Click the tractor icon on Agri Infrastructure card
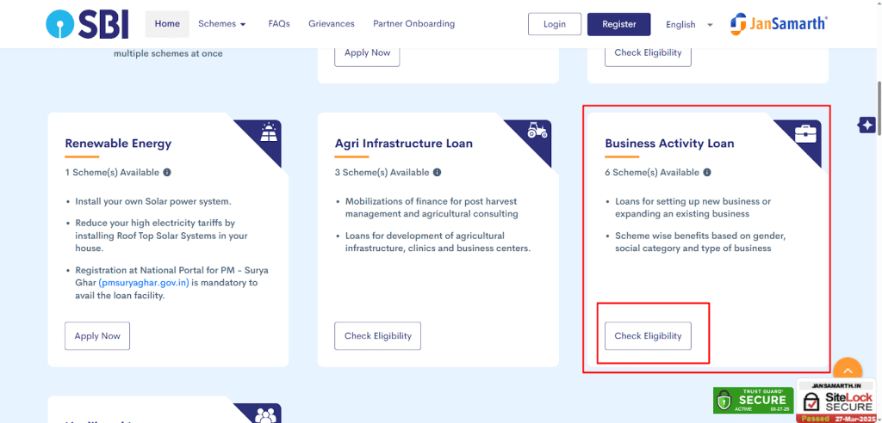The height and width of the screenshot is (423, 882). pos(537,132)
